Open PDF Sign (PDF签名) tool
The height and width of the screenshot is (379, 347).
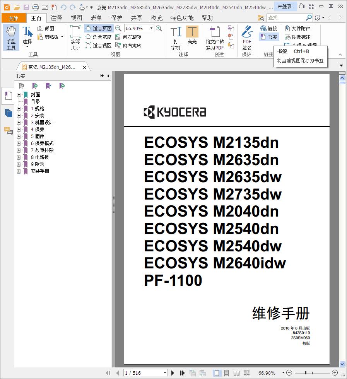tap(247, 38)
